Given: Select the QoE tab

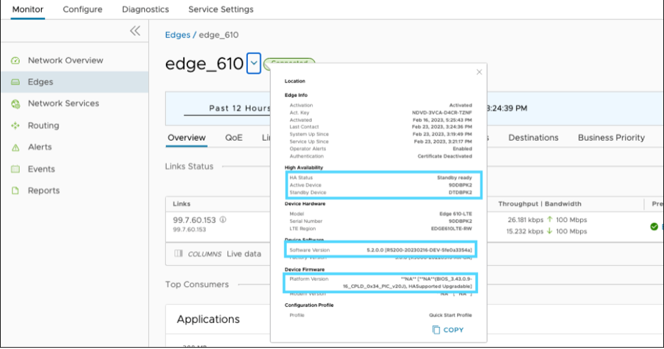Looking at the screenshot, I should (234, 138).
